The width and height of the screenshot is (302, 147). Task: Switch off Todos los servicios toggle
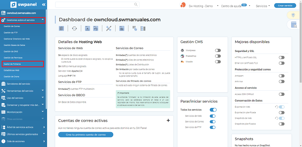point(213,110)
